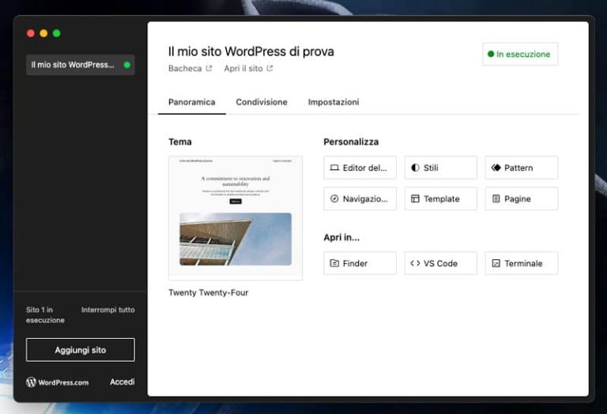The height and width of the screenshot is (414, 607).
Task: Click the Personalizza section heading
Action: click(351, 141)
